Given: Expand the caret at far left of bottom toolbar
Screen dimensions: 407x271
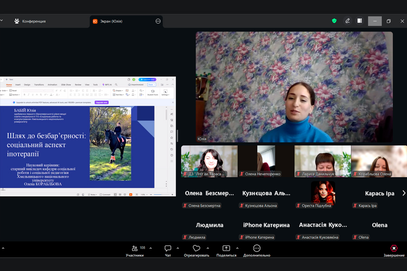Looking at the screenshot, I should pos(3,248).
